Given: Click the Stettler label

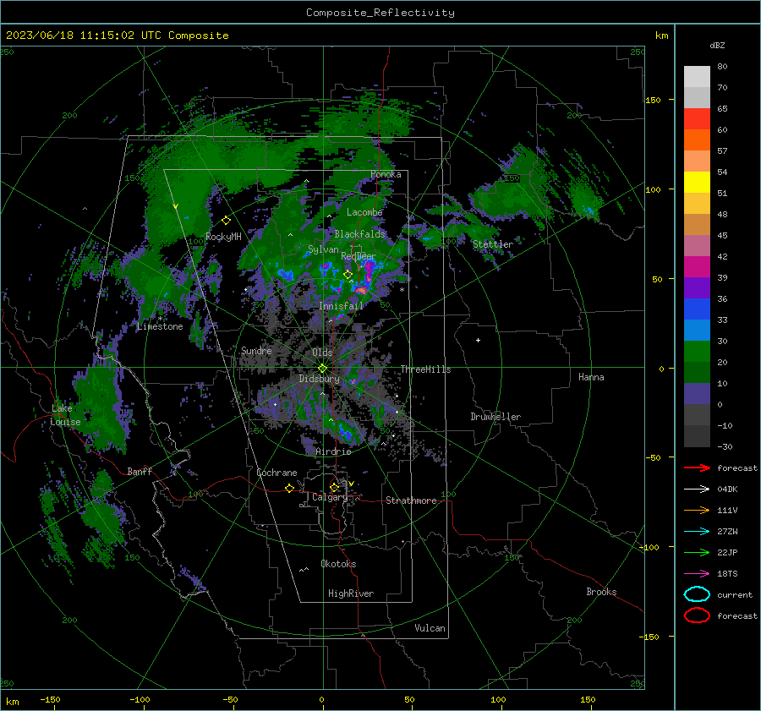Looking at the screenshot, I should pyautogui.click(x=493, y=244).
